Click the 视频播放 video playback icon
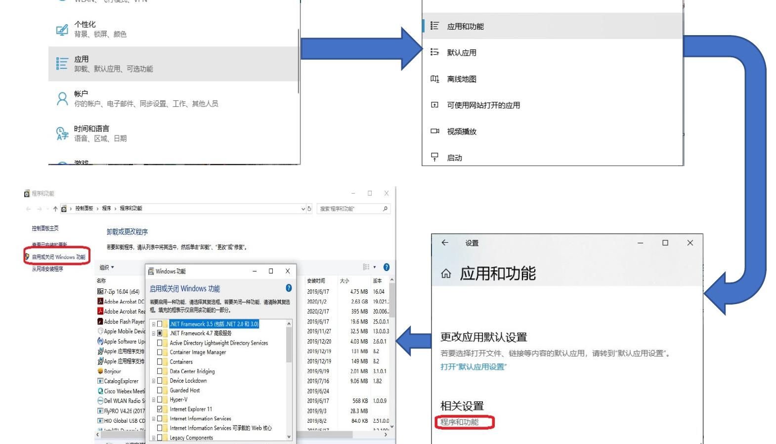The image size is (776, 444). [434, 132]
